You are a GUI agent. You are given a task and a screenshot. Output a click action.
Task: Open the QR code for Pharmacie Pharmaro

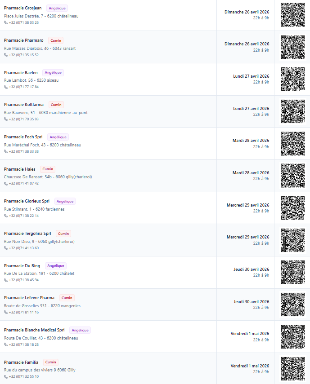(293, 47)
